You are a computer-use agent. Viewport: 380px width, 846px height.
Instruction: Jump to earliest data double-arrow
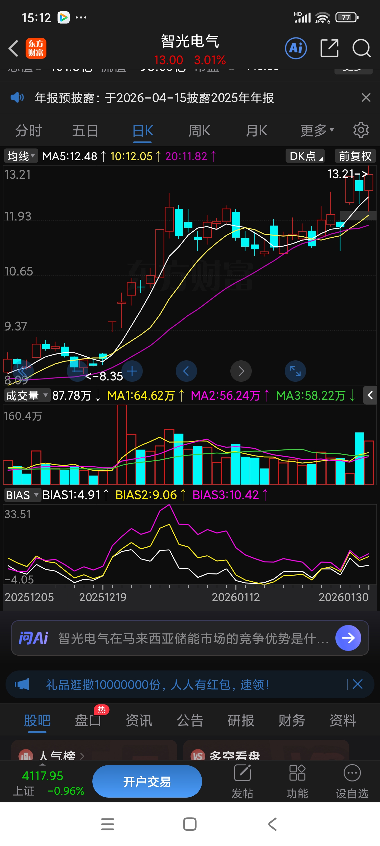(23, 371)
